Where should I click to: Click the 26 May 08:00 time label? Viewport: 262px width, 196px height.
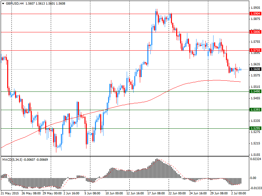click(31, 193)
